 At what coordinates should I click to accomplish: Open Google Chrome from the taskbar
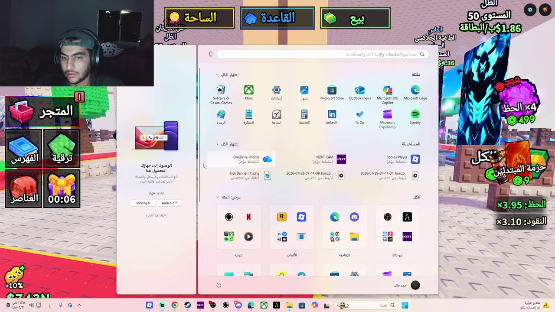coord(175,305)
